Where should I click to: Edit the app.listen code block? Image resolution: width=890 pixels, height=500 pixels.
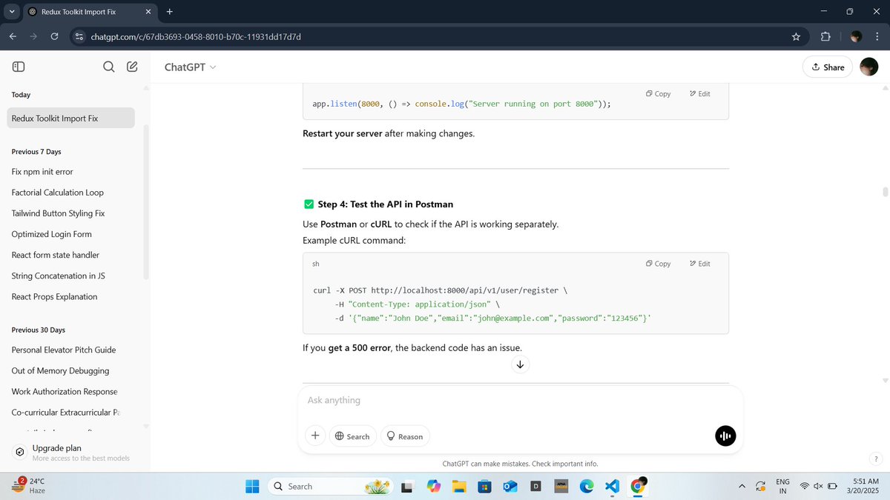[x=700, y=94]
